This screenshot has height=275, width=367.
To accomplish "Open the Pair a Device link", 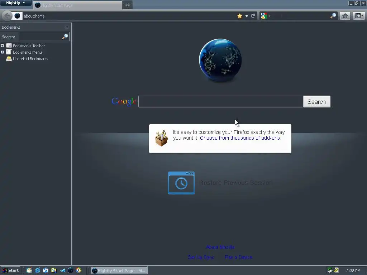I will (x=238, y=257).
